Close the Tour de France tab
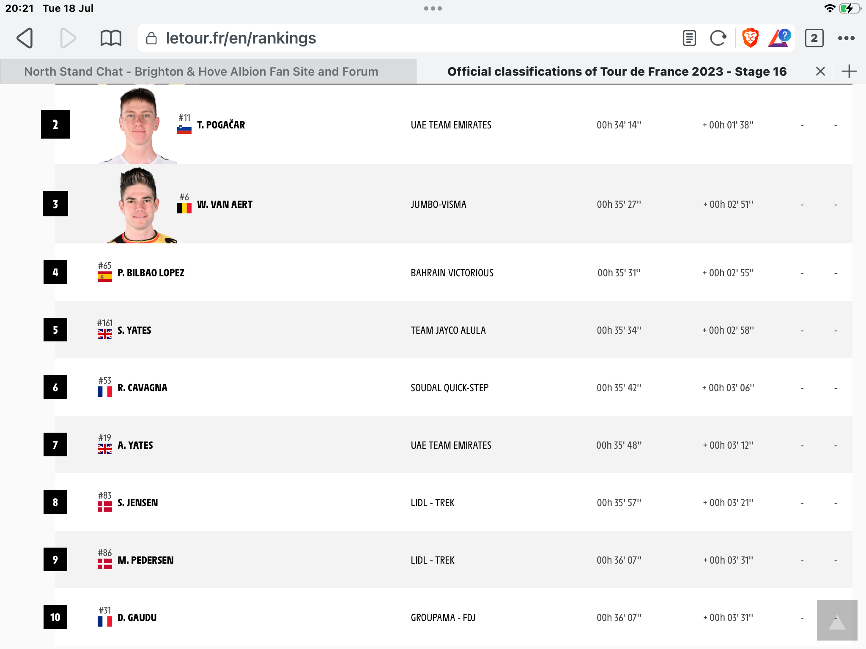The height and width of the screenshot is (649, 866). (820, 71)
